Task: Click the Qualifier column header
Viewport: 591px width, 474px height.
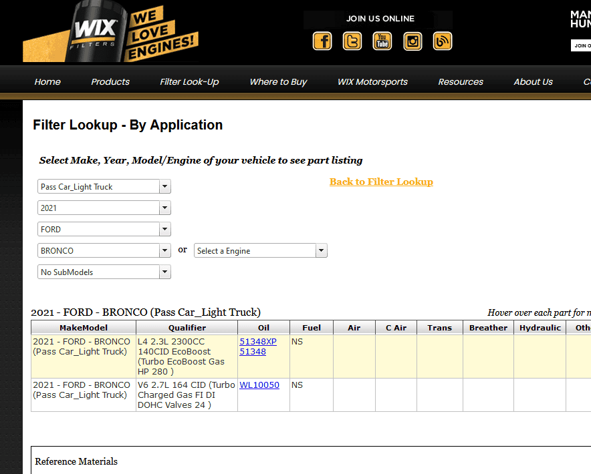Action: (187, 328)
